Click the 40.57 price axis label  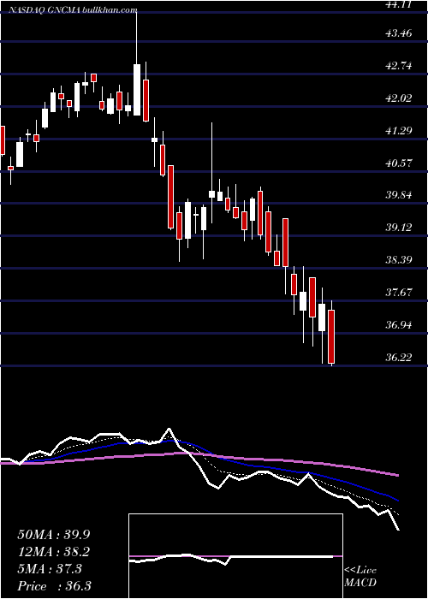point(399,163)
